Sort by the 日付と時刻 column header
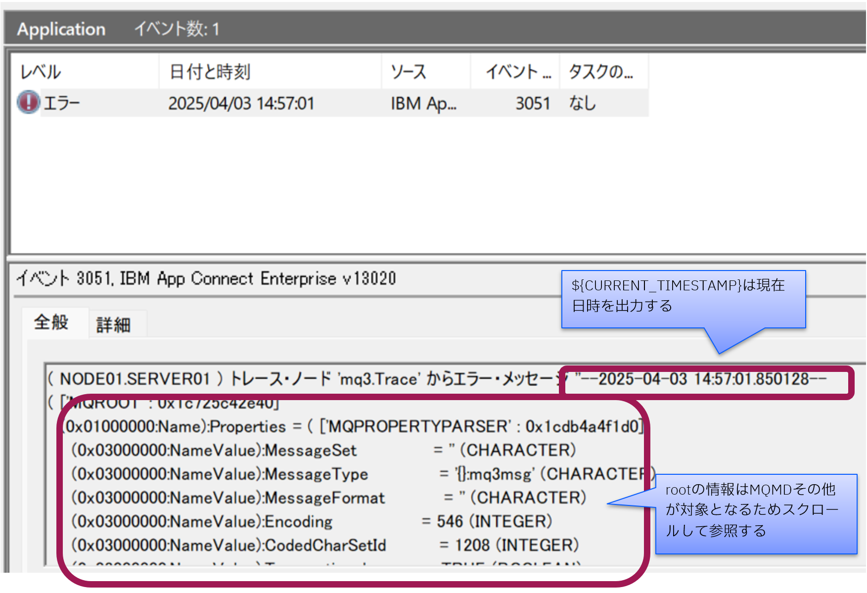 (271, 72)
